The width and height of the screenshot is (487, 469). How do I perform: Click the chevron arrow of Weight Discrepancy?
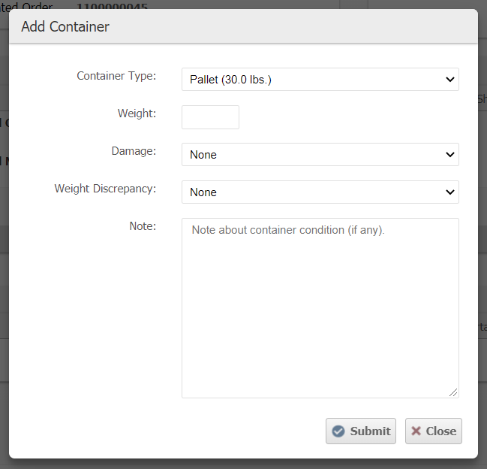point(450,192)
